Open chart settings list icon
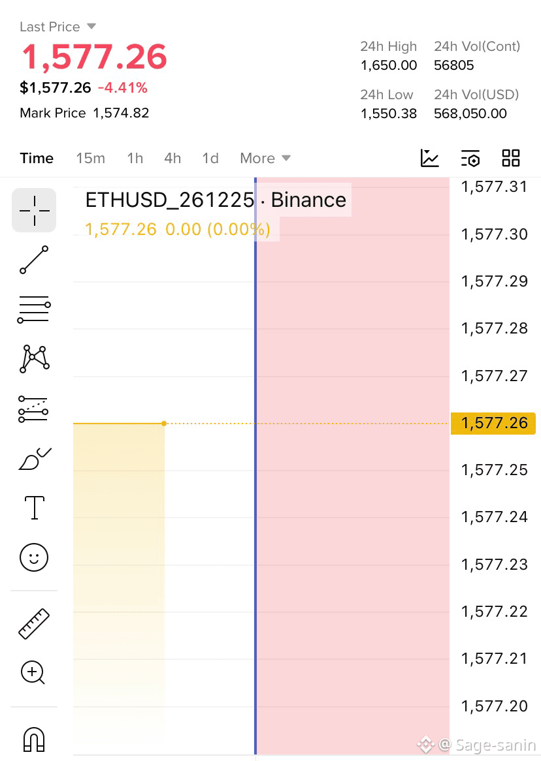 470,158
